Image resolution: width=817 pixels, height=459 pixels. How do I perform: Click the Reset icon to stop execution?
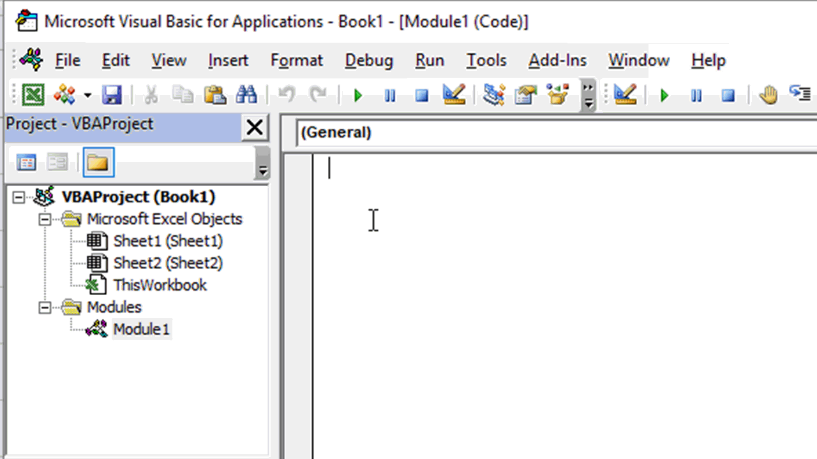coord(421,94)
